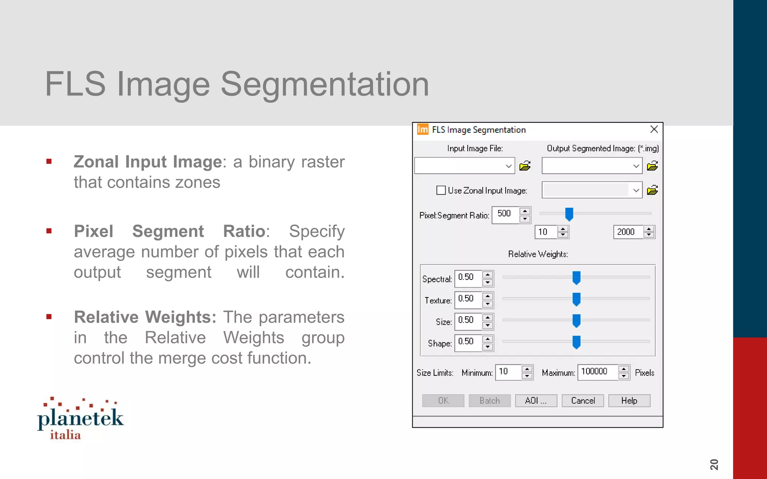Click the Minimum size limit field
Viewport: 767px width, 479px height.
coord(508,372)
